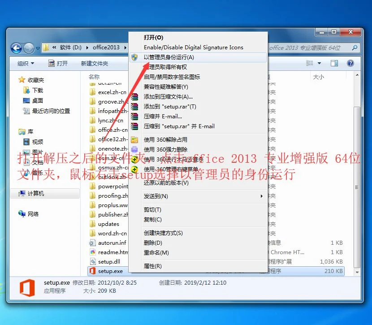Viewport: 372px width, 325px height.
Task: Select the proplus.ww folder
Action: (x=109, y=205)
